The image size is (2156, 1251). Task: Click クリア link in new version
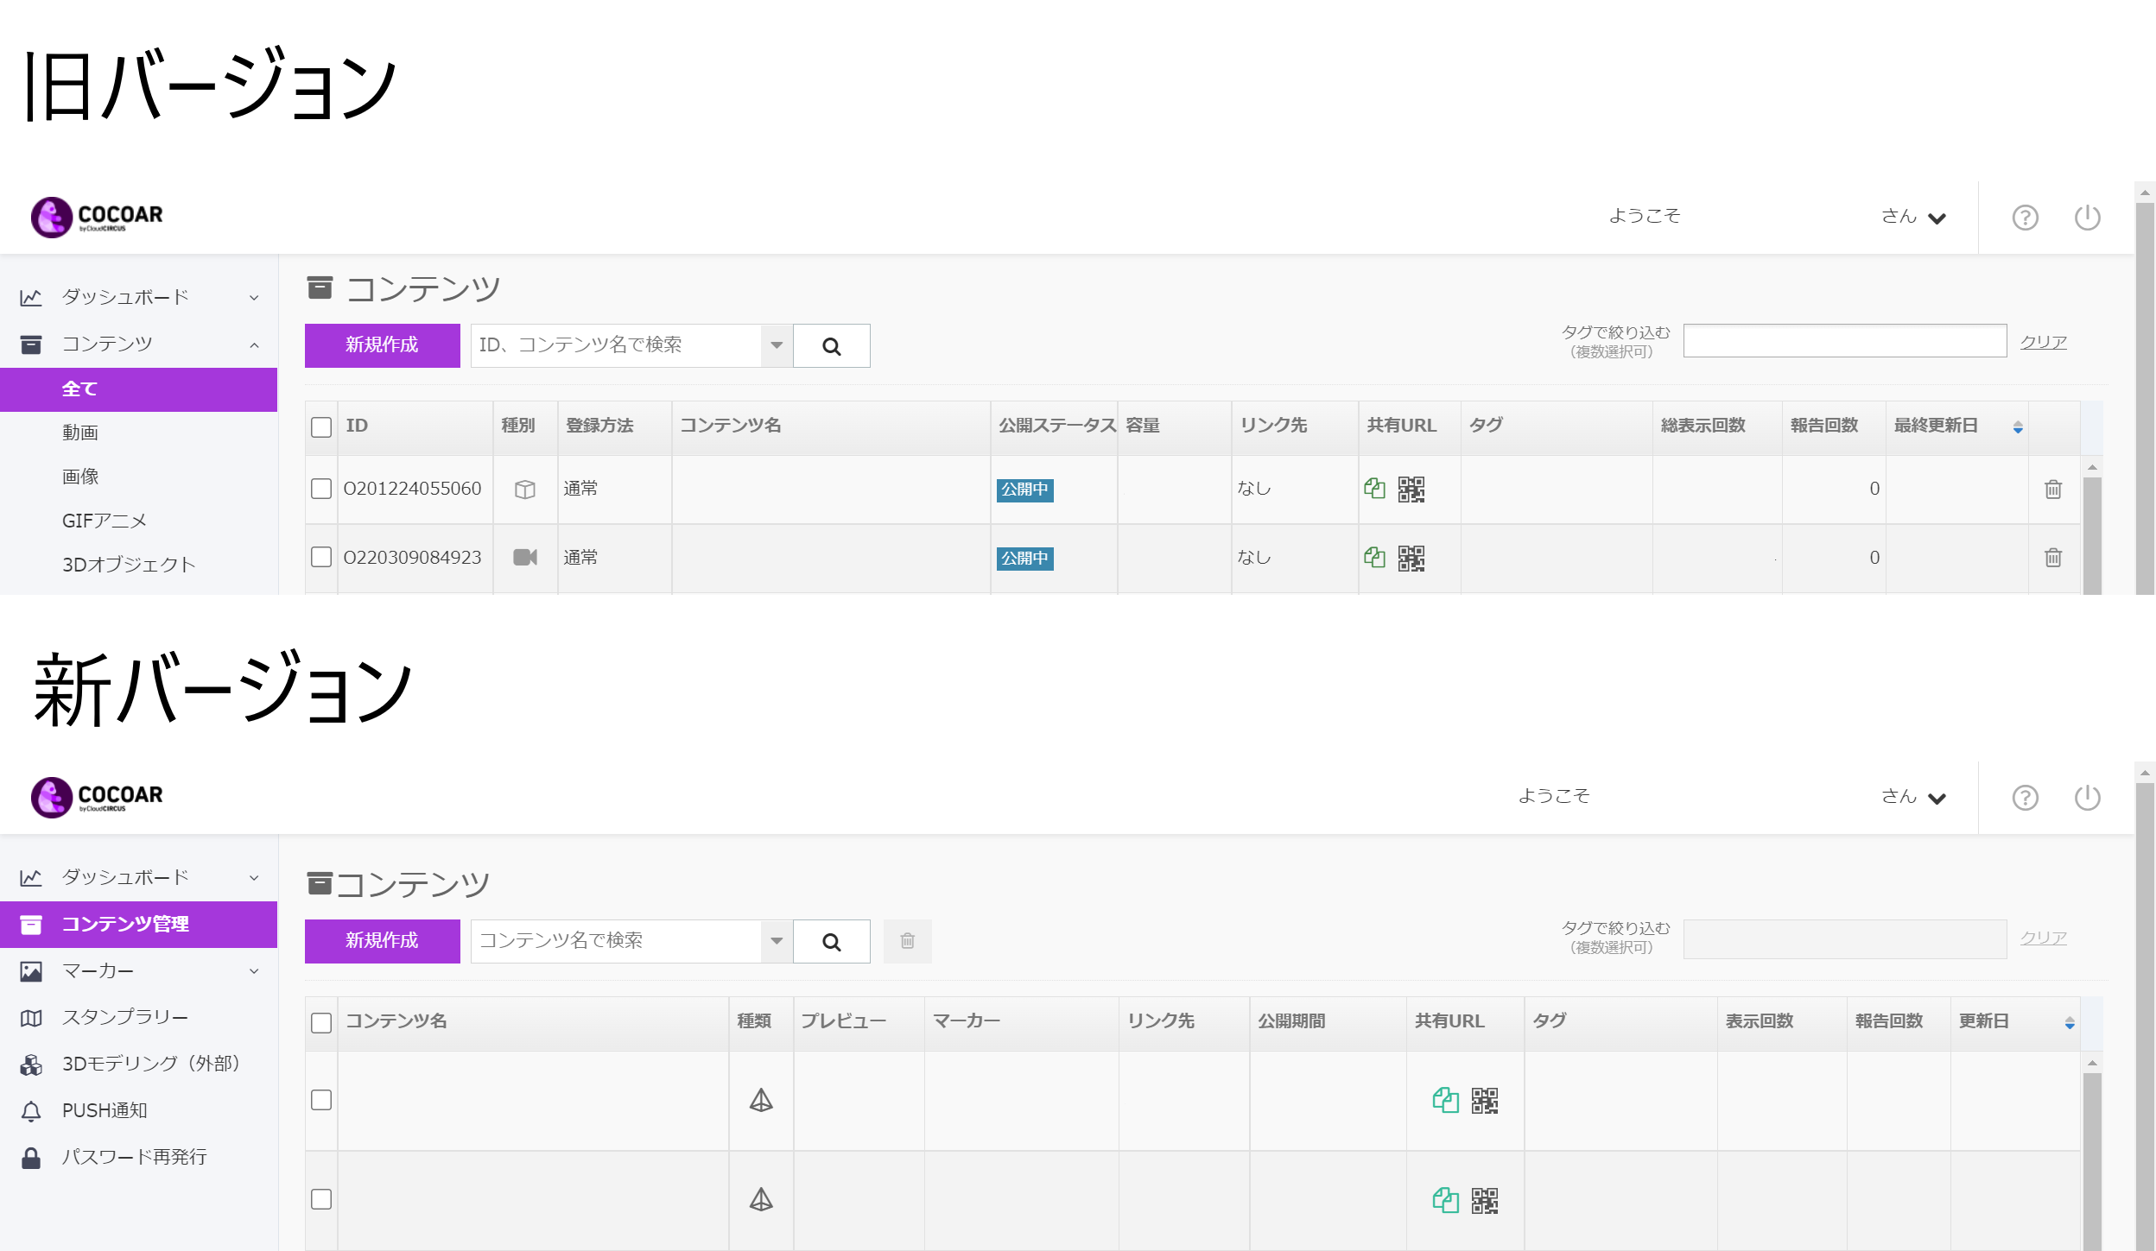coord(2043,938)
